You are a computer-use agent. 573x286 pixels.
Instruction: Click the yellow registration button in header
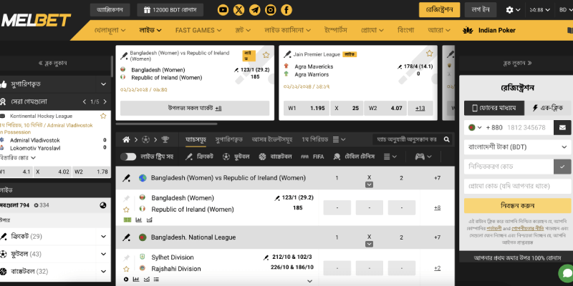click(x=439, y=10)
